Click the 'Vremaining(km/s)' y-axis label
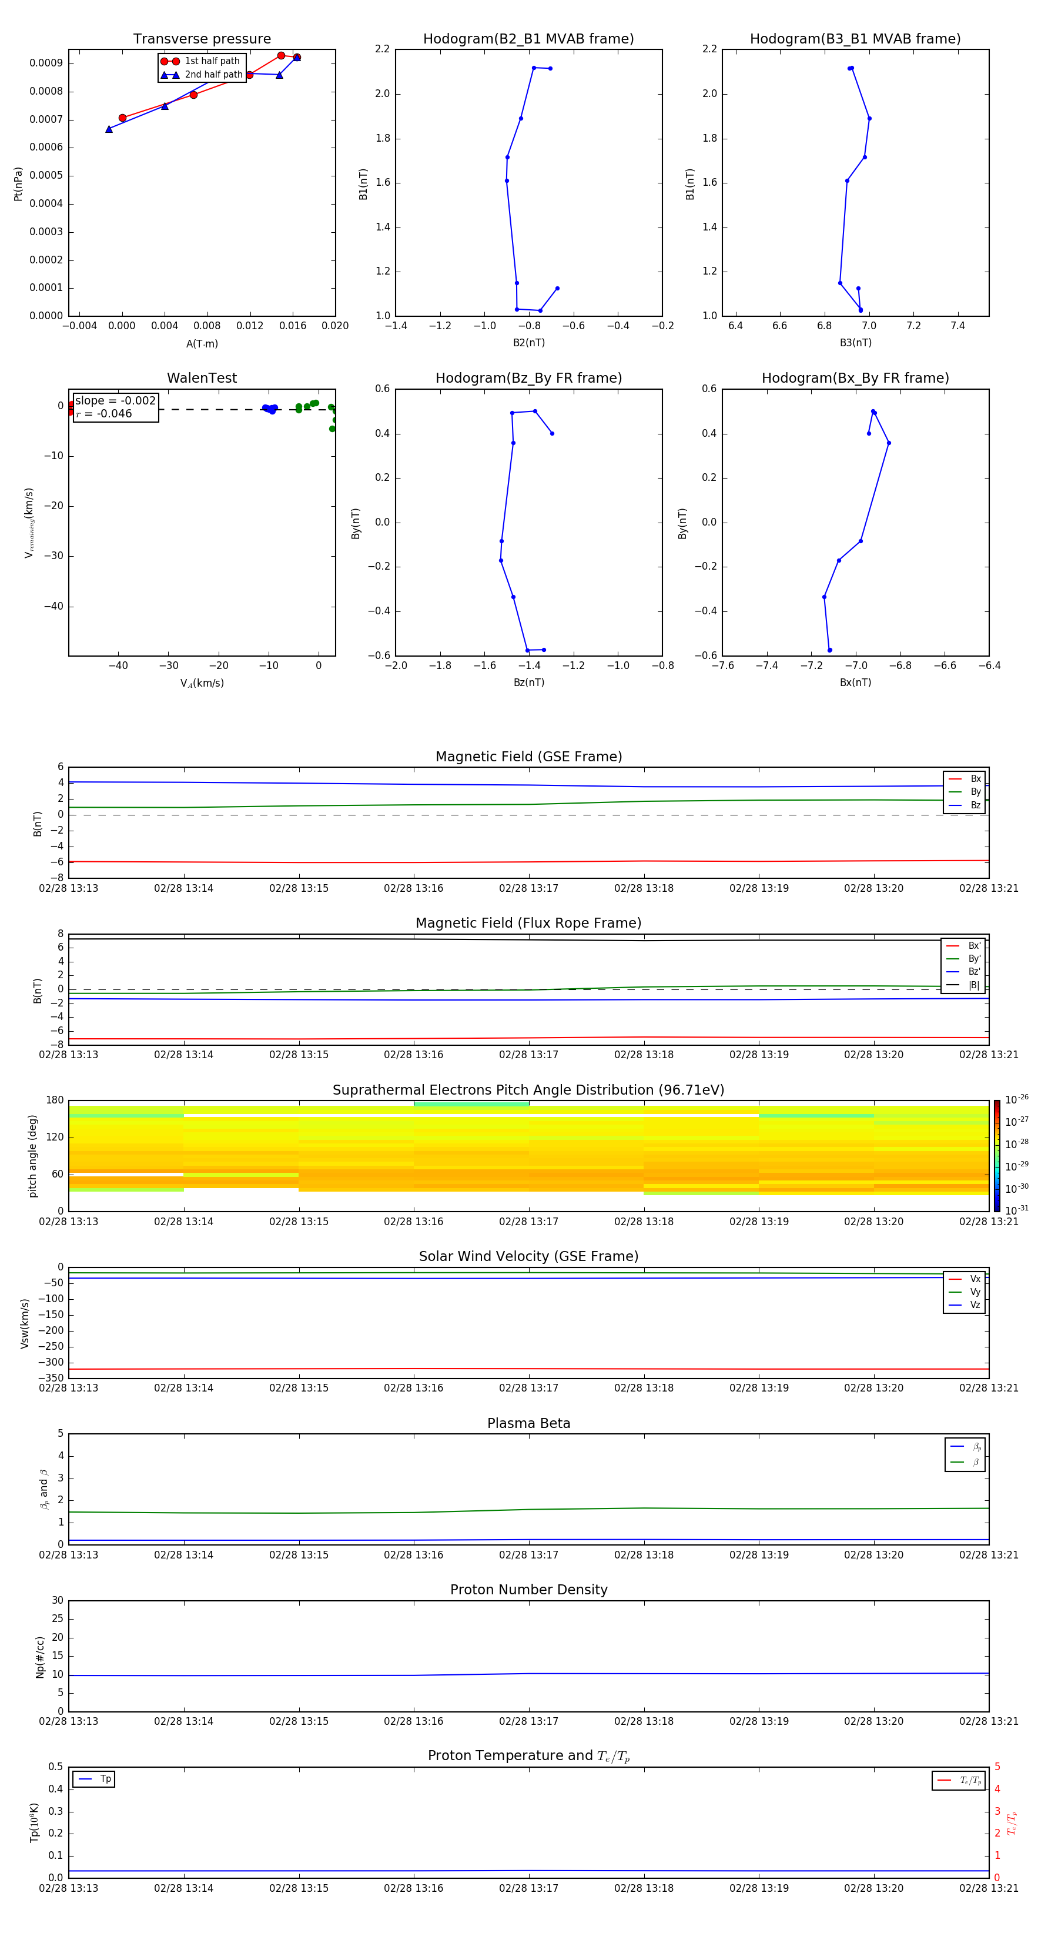The width and height of the screenshot is (1058, 1940). click(29, 523)
